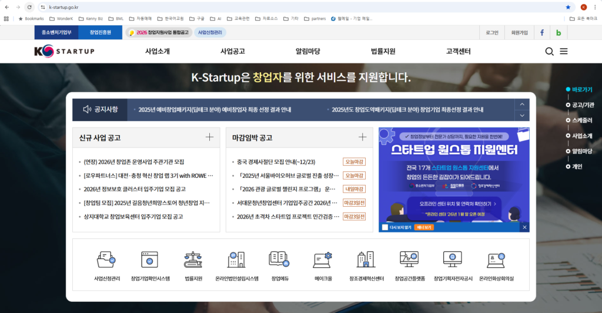Click the 배너보기 orange button
Screen dimensions: 602x313
424,227
